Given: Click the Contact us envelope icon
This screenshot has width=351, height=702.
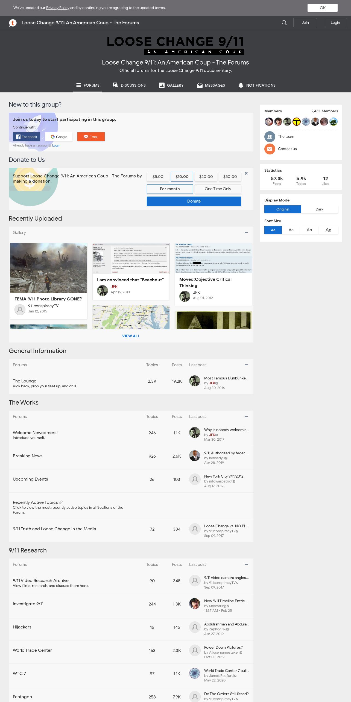Looking at the screenshot, I should (270, 149).
